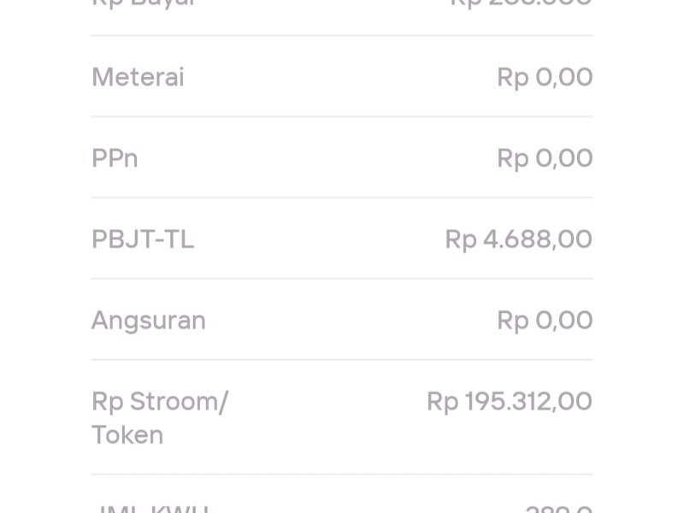Select the word Token on second line
This screenshot has height=513, width=684.
127,434
